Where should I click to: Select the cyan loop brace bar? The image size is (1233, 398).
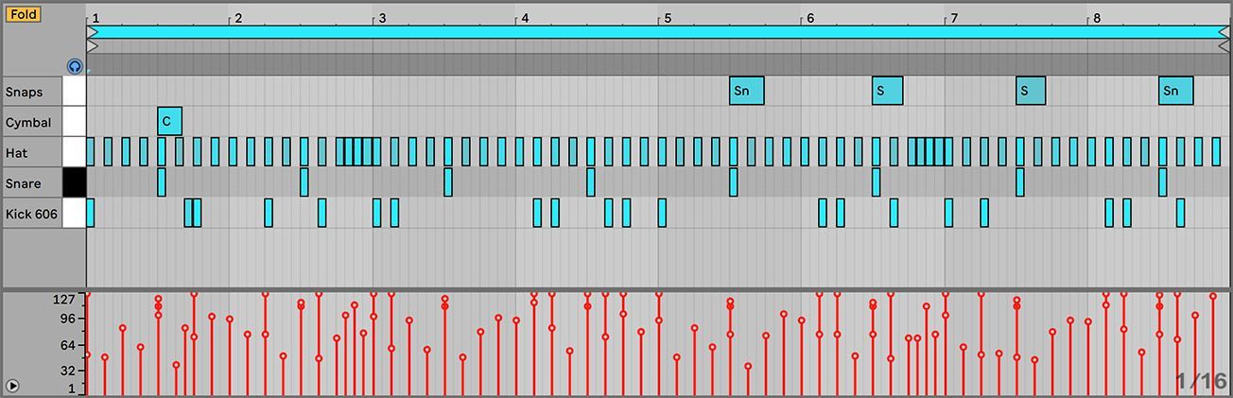pos(658,32)
